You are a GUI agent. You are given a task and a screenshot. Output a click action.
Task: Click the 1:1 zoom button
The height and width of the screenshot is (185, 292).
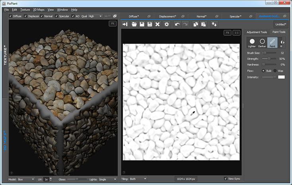click(x=237, y=33)
